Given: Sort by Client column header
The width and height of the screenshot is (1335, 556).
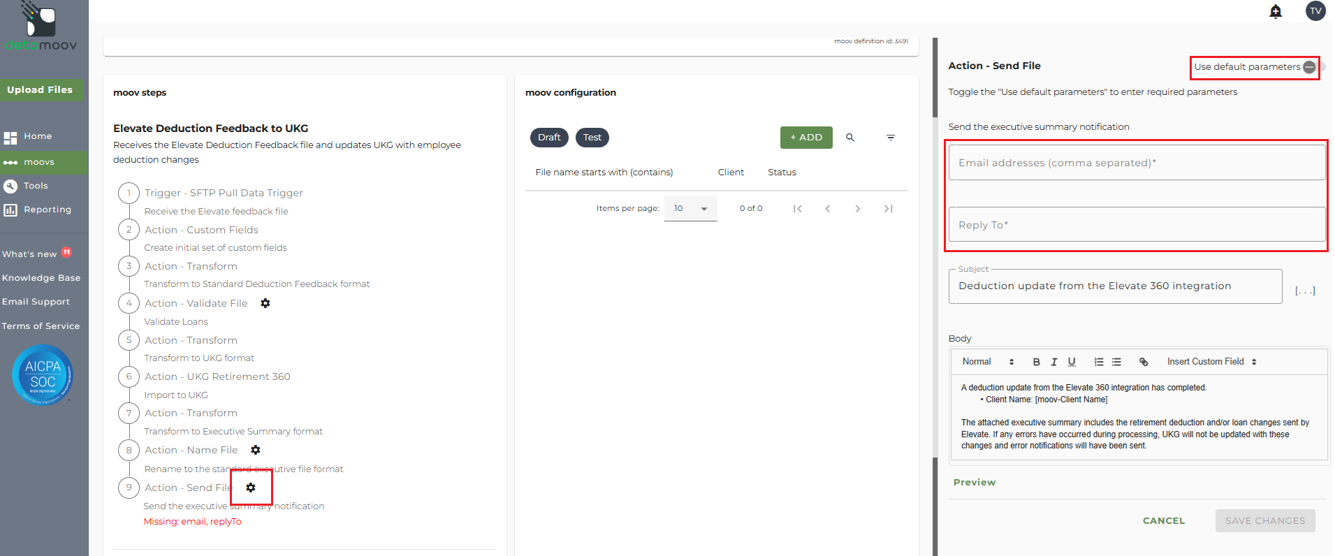Looking at the screenshot, I should click(x=731, y=173).
